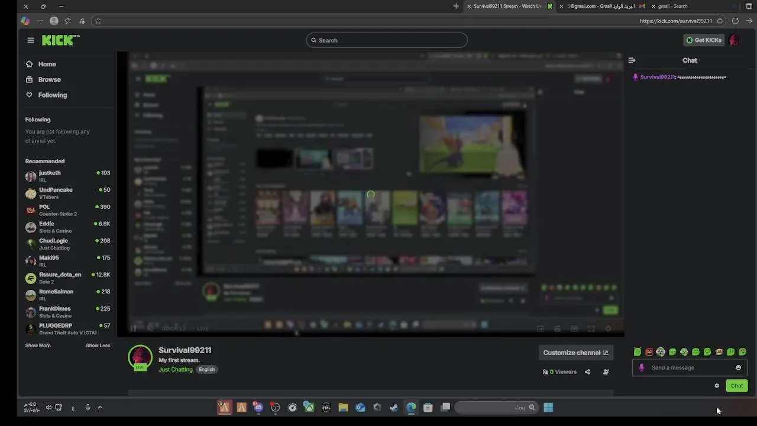Open Steam from the taskbar
This screenshot has width=757, height=426.
point(394,407)
